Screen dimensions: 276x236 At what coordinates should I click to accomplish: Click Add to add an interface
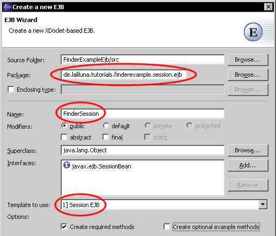[x=248, y=165]
